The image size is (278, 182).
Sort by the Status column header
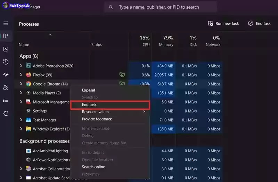tap(97, 45)
